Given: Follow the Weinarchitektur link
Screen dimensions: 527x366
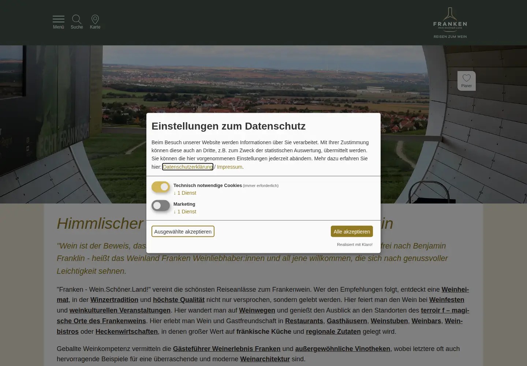Looking at the screenshot, I should [x=265, y=359].
